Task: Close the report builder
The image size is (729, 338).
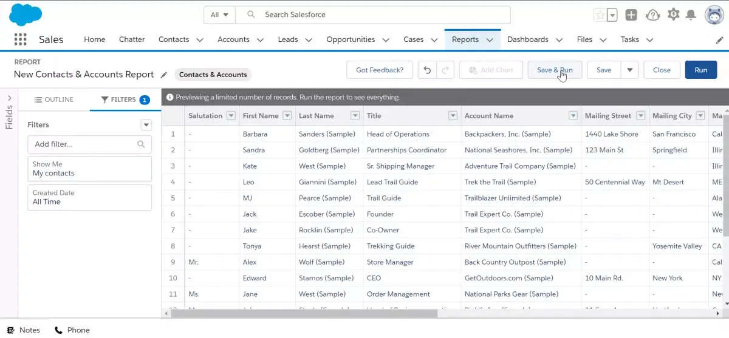Action: [x=662, y=70]
